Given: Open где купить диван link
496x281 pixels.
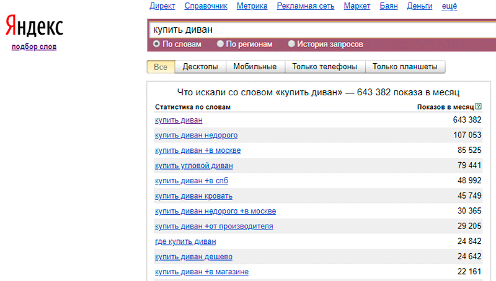Looking at the screenshot, I should [185, 241].
